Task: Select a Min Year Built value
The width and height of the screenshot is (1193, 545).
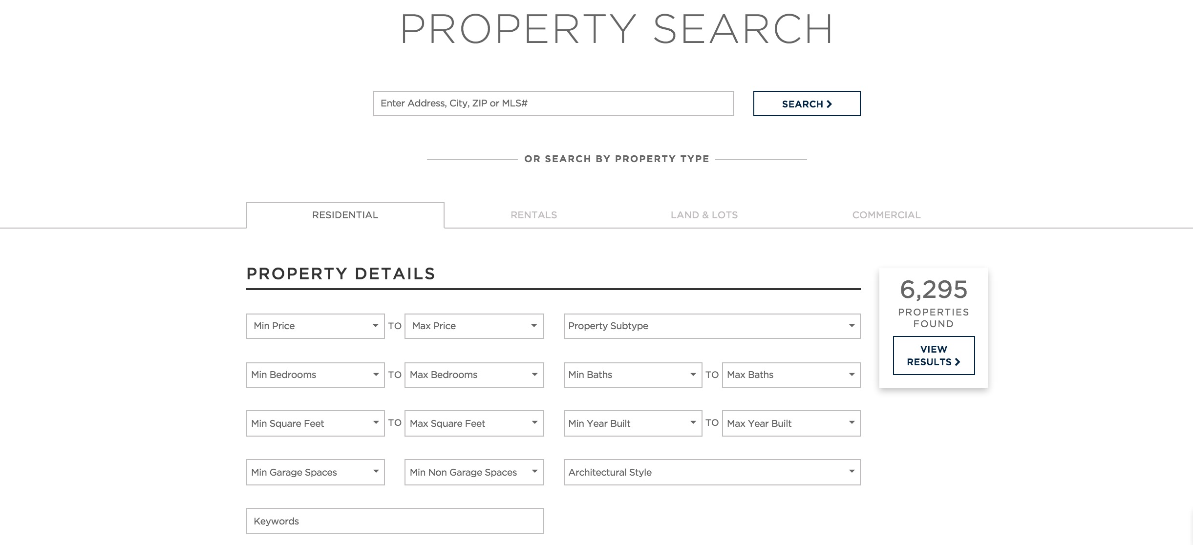Action: coord(633,423)
